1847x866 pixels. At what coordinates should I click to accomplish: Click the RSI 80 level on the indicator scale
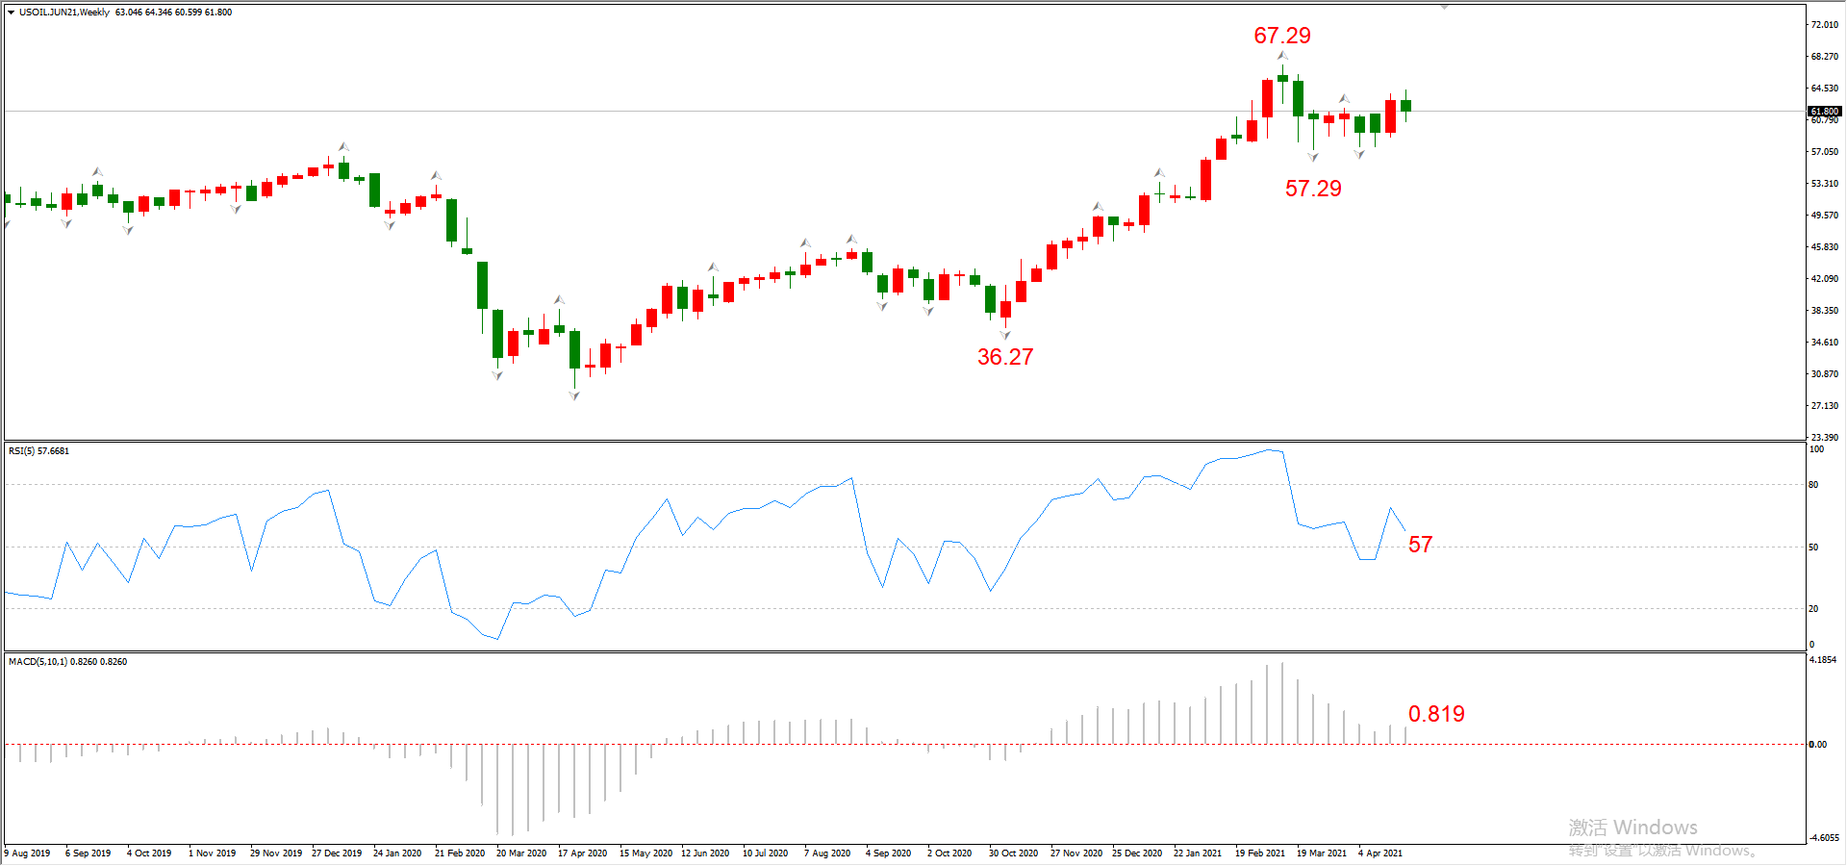point(1813,485)
